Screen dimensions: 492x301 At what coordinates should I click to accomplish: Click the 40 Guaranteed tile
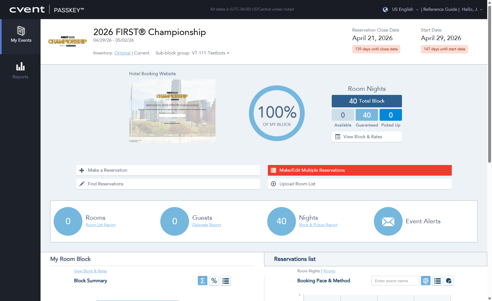[367, 115]
